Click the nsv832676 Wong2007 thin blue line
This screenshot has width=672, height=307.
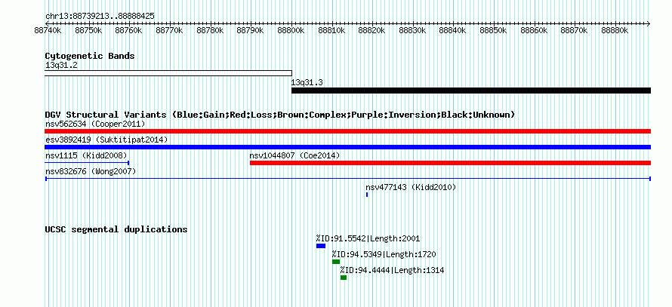tap(347, 179)
